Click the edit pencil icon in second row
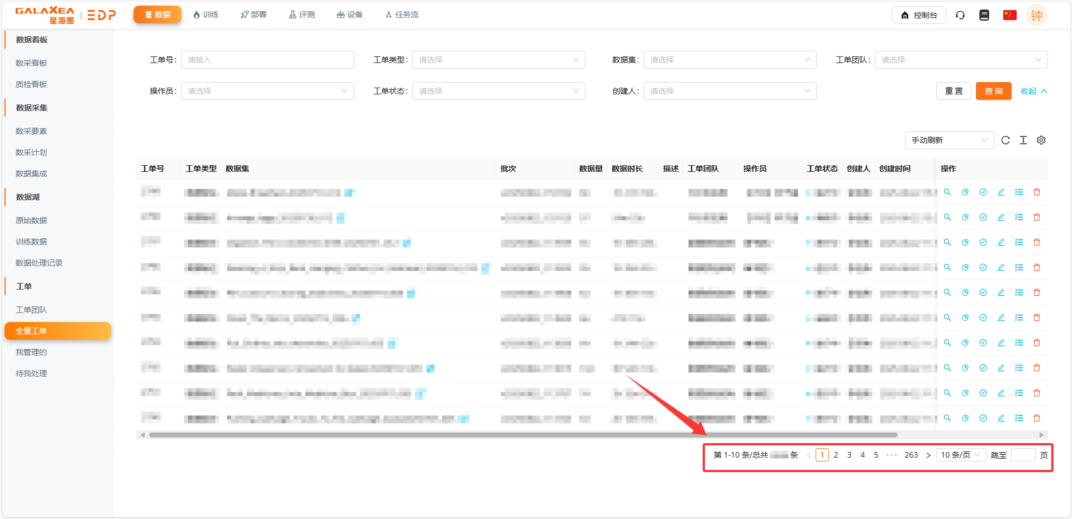The width and height of the screenshot is (1072, 519). pos(1001,217)
